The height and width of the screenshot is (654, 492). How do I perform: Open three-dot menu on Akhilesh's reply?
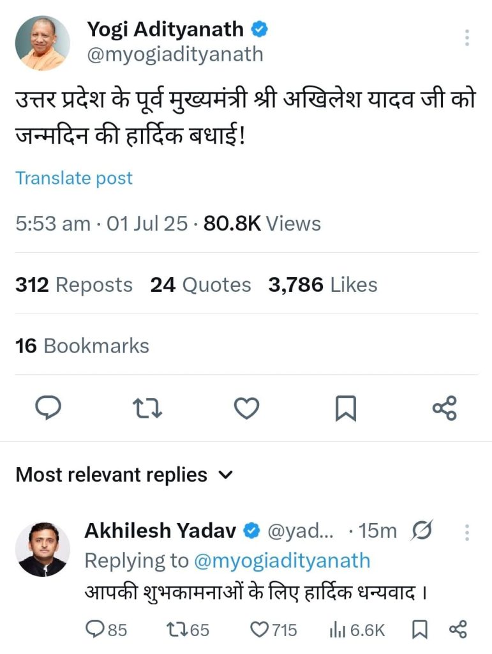467,531
